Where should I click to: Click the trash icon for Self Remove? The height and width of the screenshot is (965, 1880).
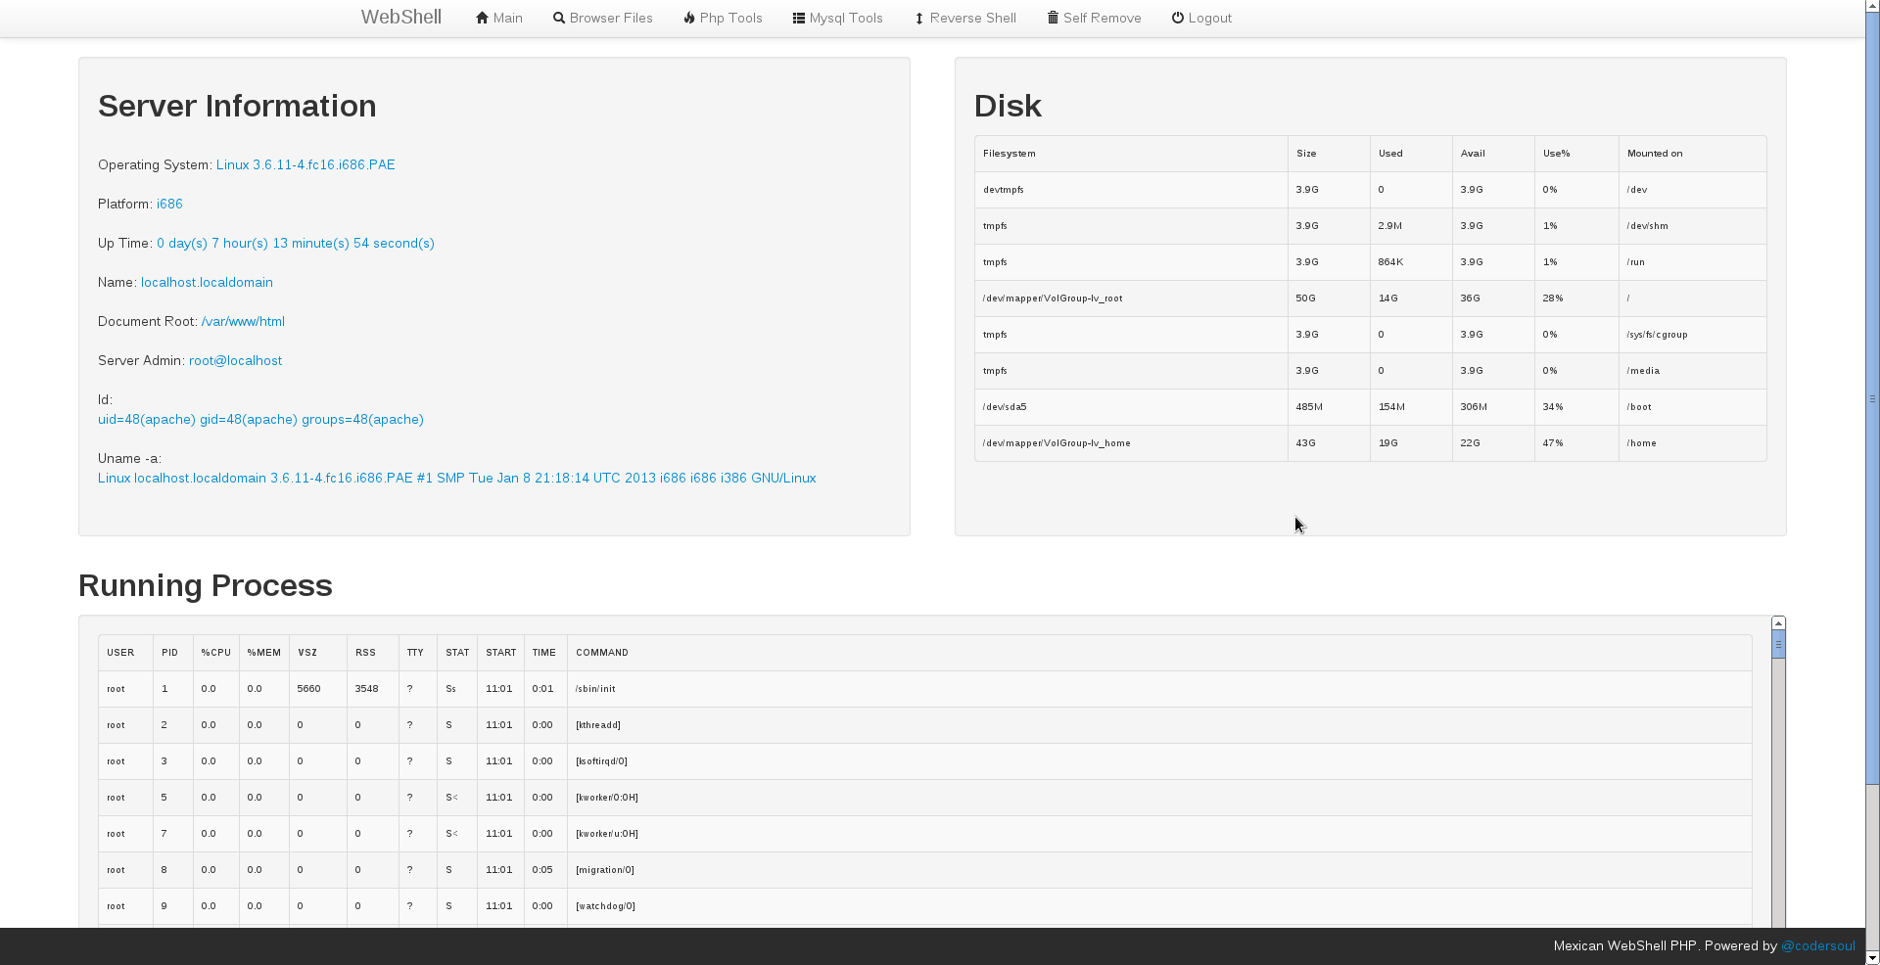(1053, 18)
